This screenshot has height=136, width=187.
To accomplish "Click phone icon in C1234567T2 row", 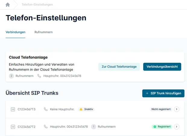I will tap(46, 127).
